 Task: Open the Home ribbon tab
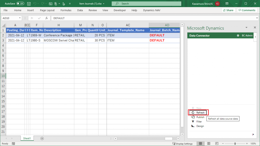(x=18, y=10)
